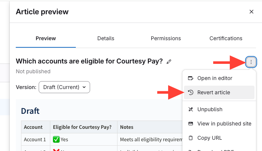Viewport: 262px width, 151px height.
Task: Open the Permissions tab
Action: pyautogui.click(x=166, y=38)
